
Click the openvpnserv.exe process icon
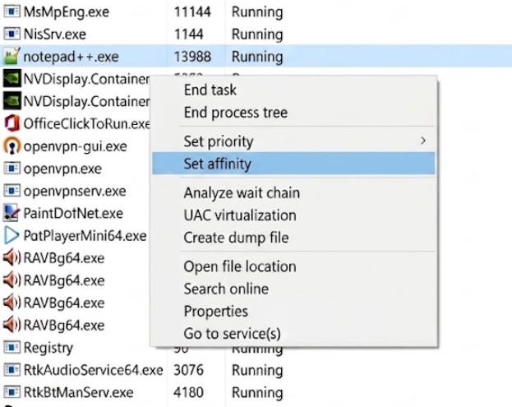(12, 191)
